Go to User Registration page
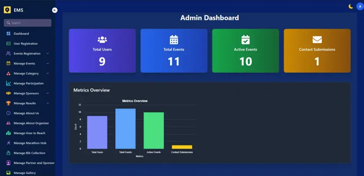Image resolution: width=364 pixels, height=176 pixels. [x=25, y=43]
